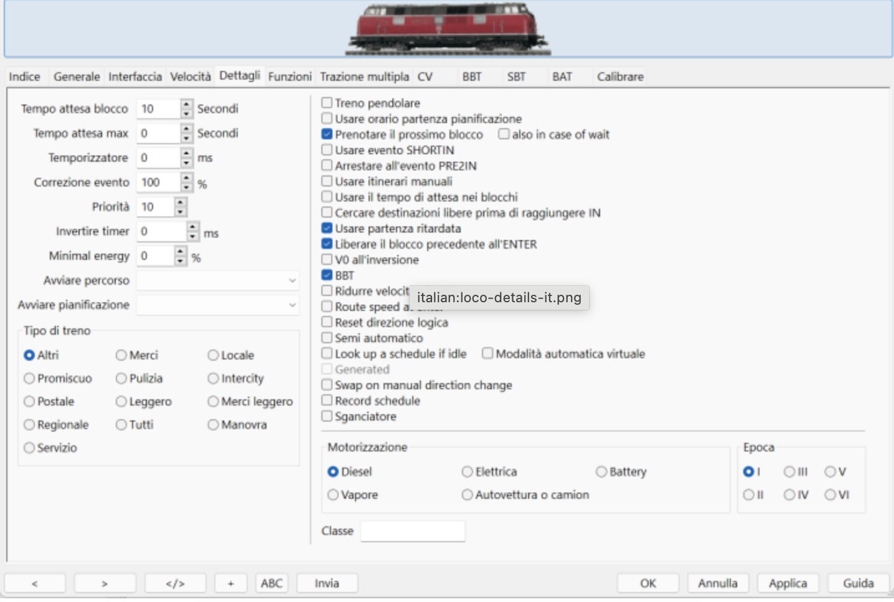Decrease Priorità value with down arrow

(x=181, y=211)
